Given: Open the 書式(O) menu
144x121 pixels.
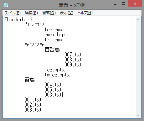Looking at the screenshot, I should (49, 13).
